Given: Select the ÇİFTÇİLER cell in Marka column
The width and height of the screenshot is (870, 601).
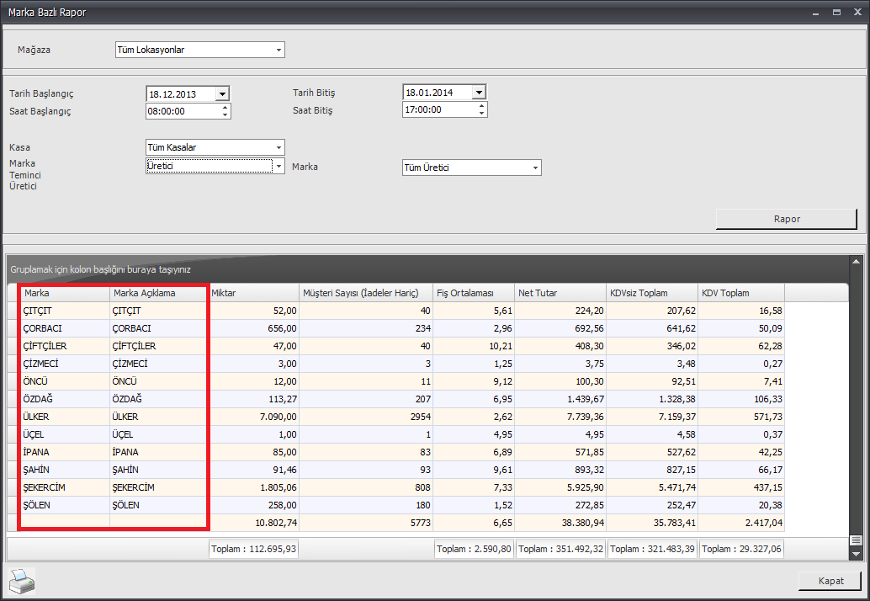Looking at the screenshot, I should [64, 346].
